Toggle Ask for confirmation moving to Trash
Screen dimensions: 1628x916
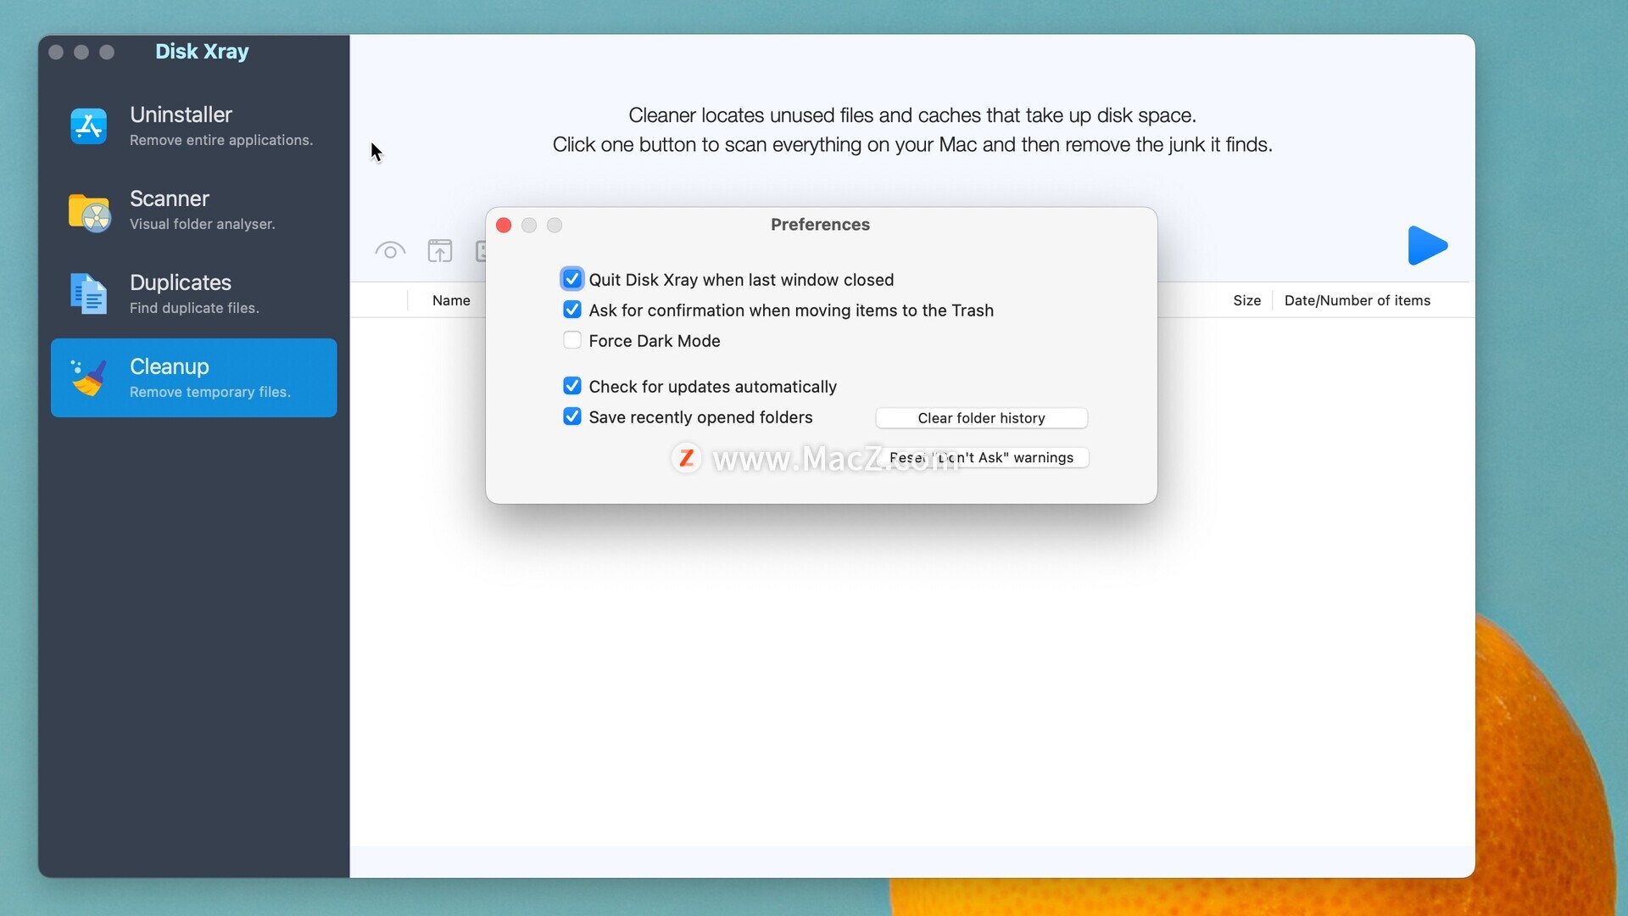572,310
